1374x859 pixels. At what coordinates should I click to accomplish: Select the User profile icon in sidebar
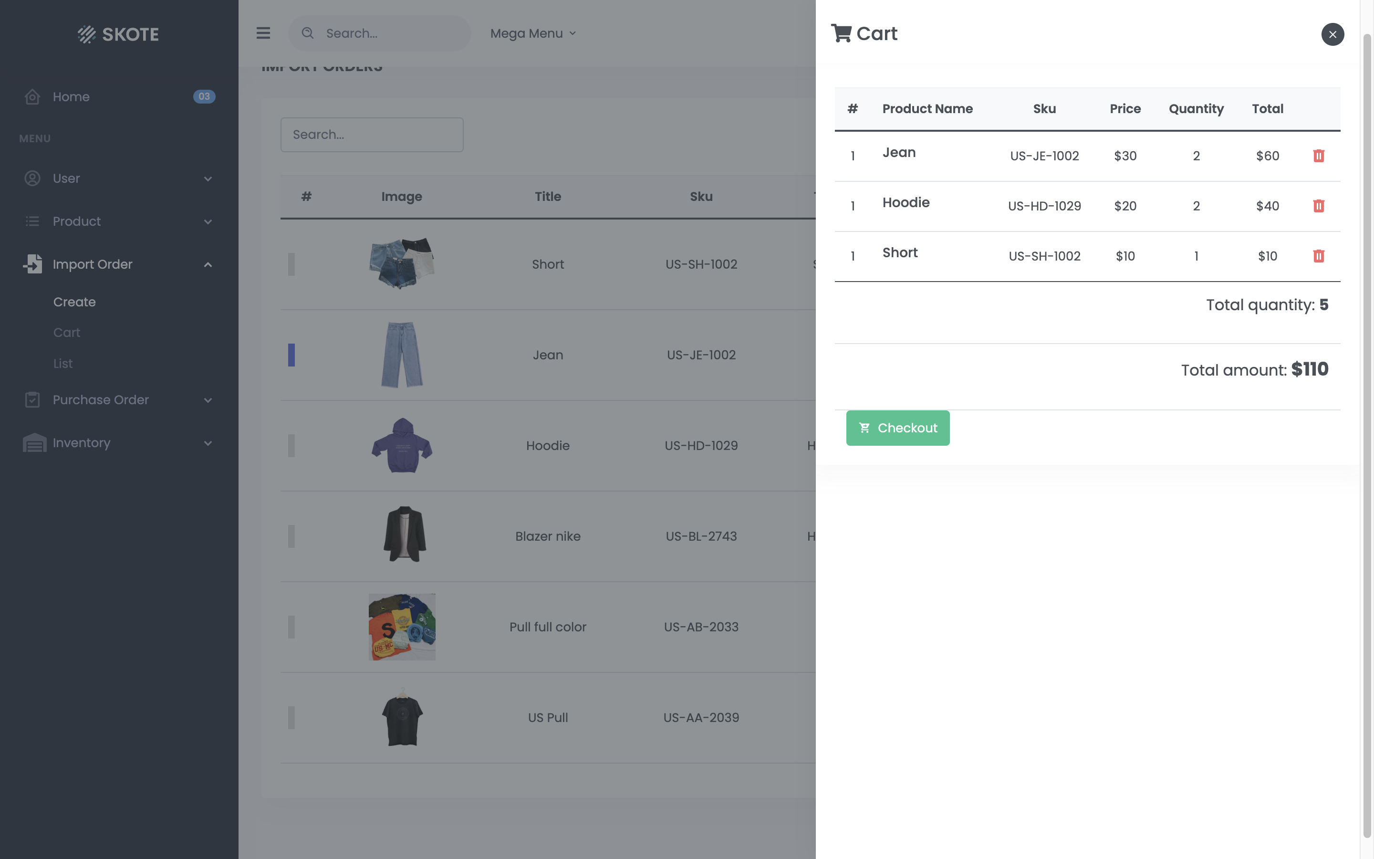pos(32,178)
